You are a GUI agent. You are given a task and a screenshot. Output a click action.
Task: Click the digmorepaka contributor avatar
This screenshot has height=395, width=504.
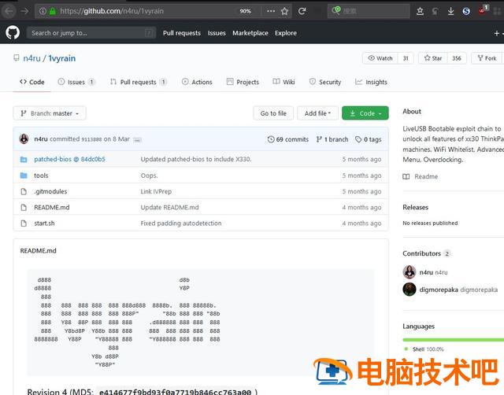409,290
